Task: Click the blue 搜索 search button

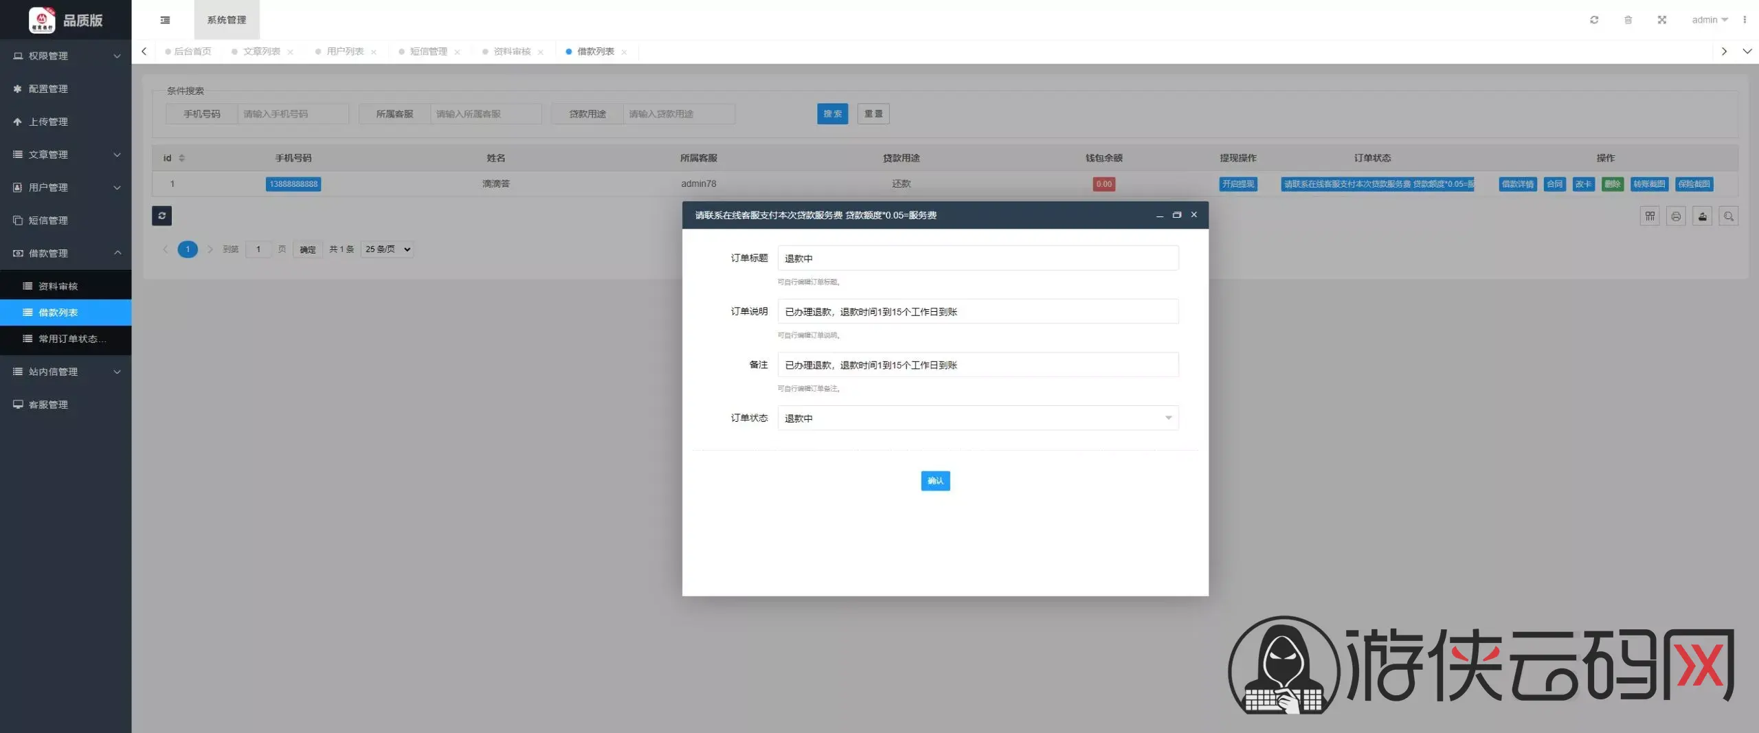Action: [832, 114]
